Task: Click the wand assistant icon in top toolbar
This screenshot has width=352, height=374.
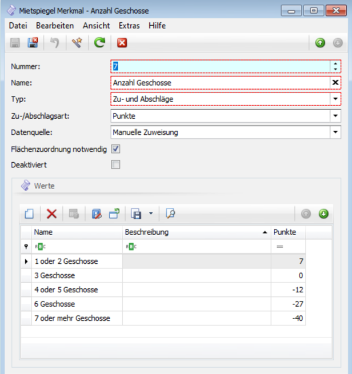Action: click(x=77, y=43)
